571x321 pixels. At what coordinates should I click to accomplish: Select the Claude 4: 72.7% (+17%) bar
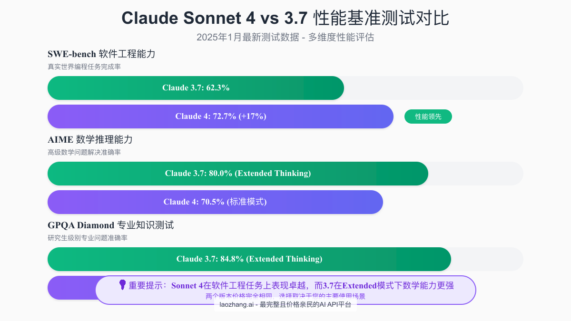point(220,117)
